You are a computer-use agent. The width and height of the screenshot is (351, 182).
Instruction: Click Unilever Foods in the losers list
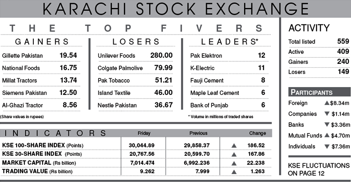(x=116, y=56)
